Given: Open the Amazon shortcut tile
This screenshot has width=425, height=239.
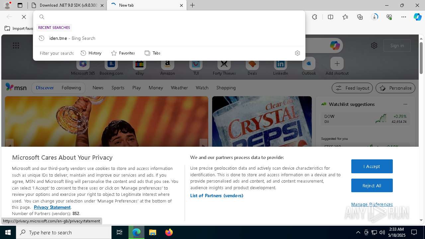Looking at the screenshot, I should (x=167, y=66).
